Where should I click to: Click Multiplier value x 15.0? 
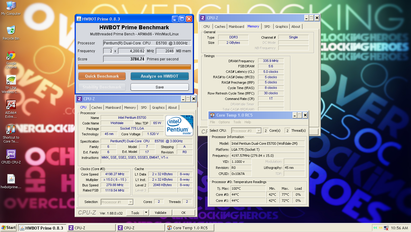(115, 180)
